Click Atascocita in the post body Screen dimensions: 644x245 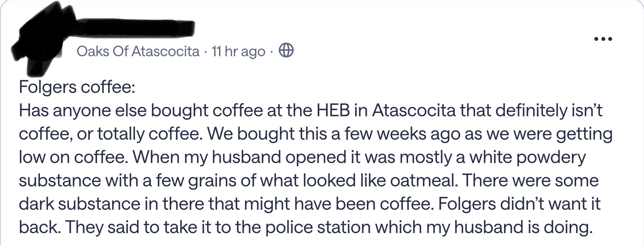(x=414, y=110)
